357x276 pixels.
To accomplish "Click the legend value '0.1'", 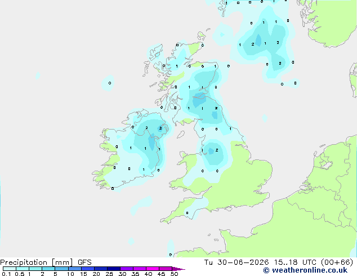I will [6, 274].
